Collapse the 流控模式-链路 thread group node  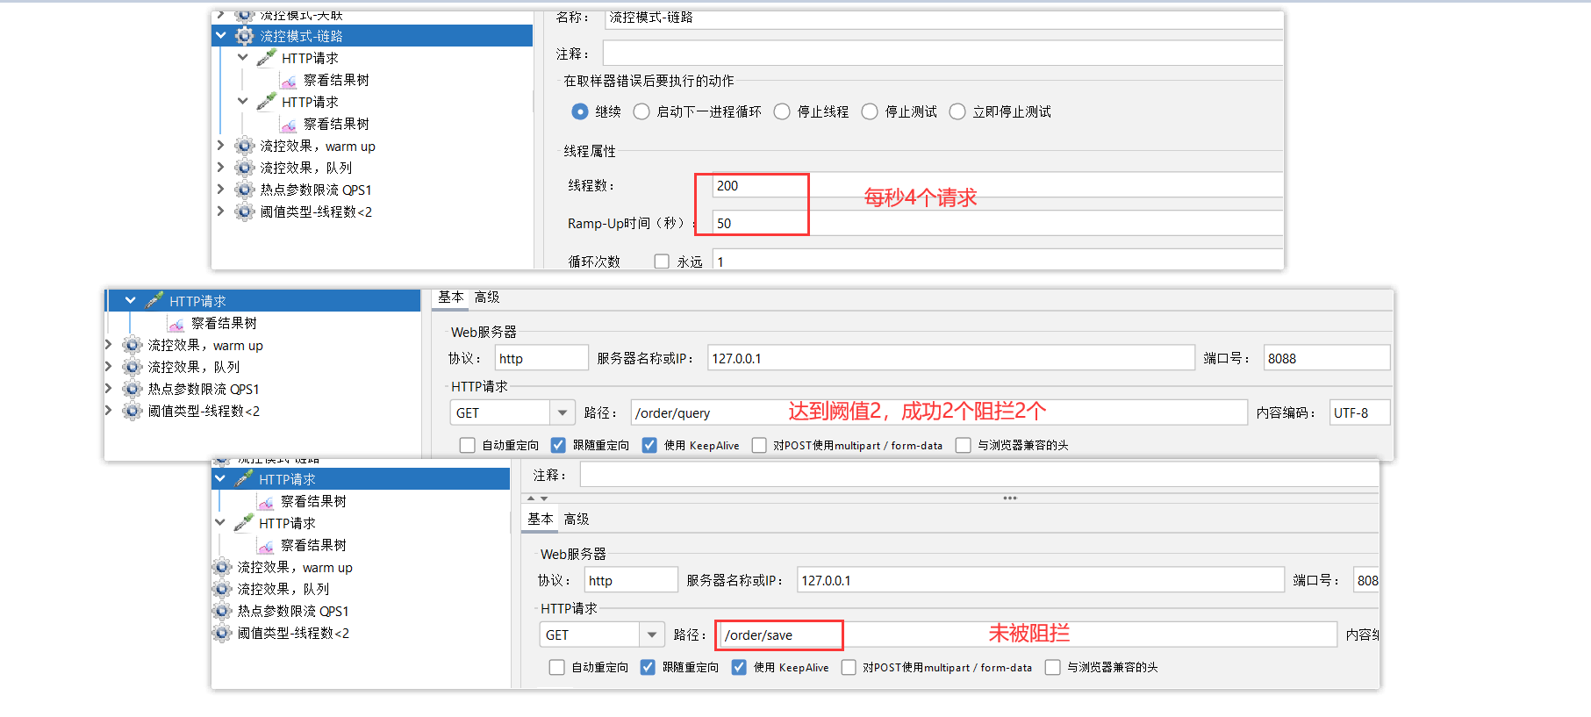221,35
